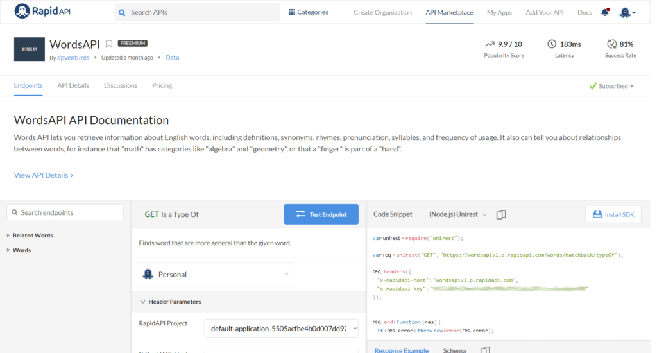The image size is (657, 353).
Task: Click the green Subscribed checkmark
Action: [592, 86]
